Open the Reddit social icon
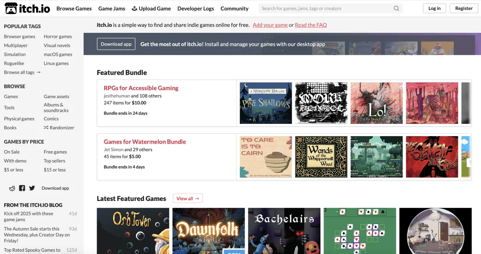 (12, 188)
